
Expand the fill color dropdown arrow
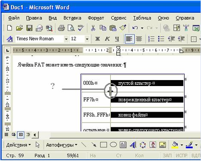182,145
